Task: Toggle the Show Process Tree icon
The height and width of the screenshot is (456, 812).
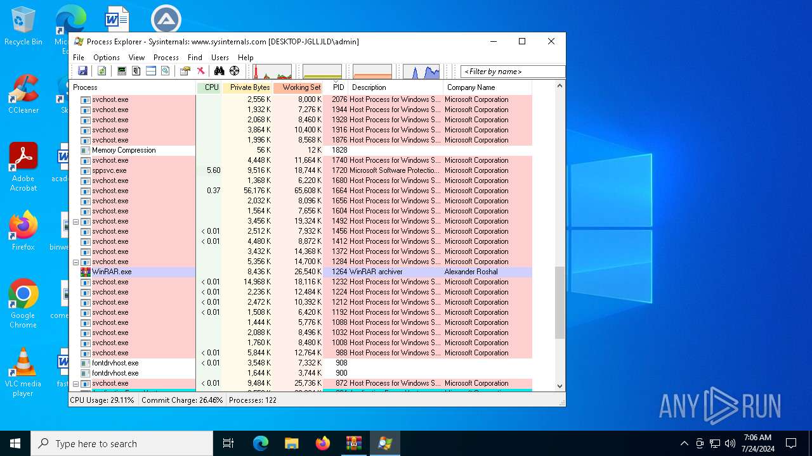Action: (x=136, y=71)
